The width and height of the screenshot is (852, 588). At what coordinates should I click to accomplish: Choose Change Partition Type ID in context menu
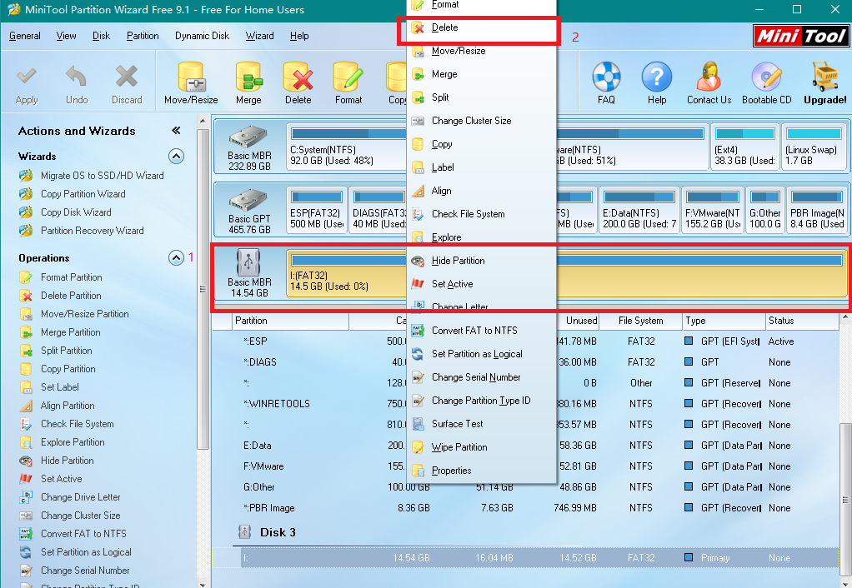click(481, 401)
